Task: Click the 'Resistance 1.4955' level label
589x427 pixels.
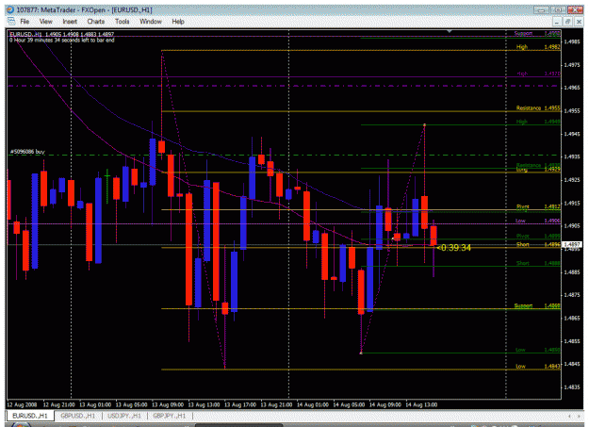Action: tap(538, 107)
